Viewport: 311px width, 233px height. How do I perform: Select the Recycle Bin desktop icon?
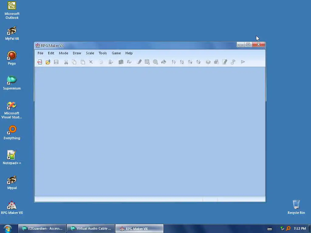coord(296,207)
